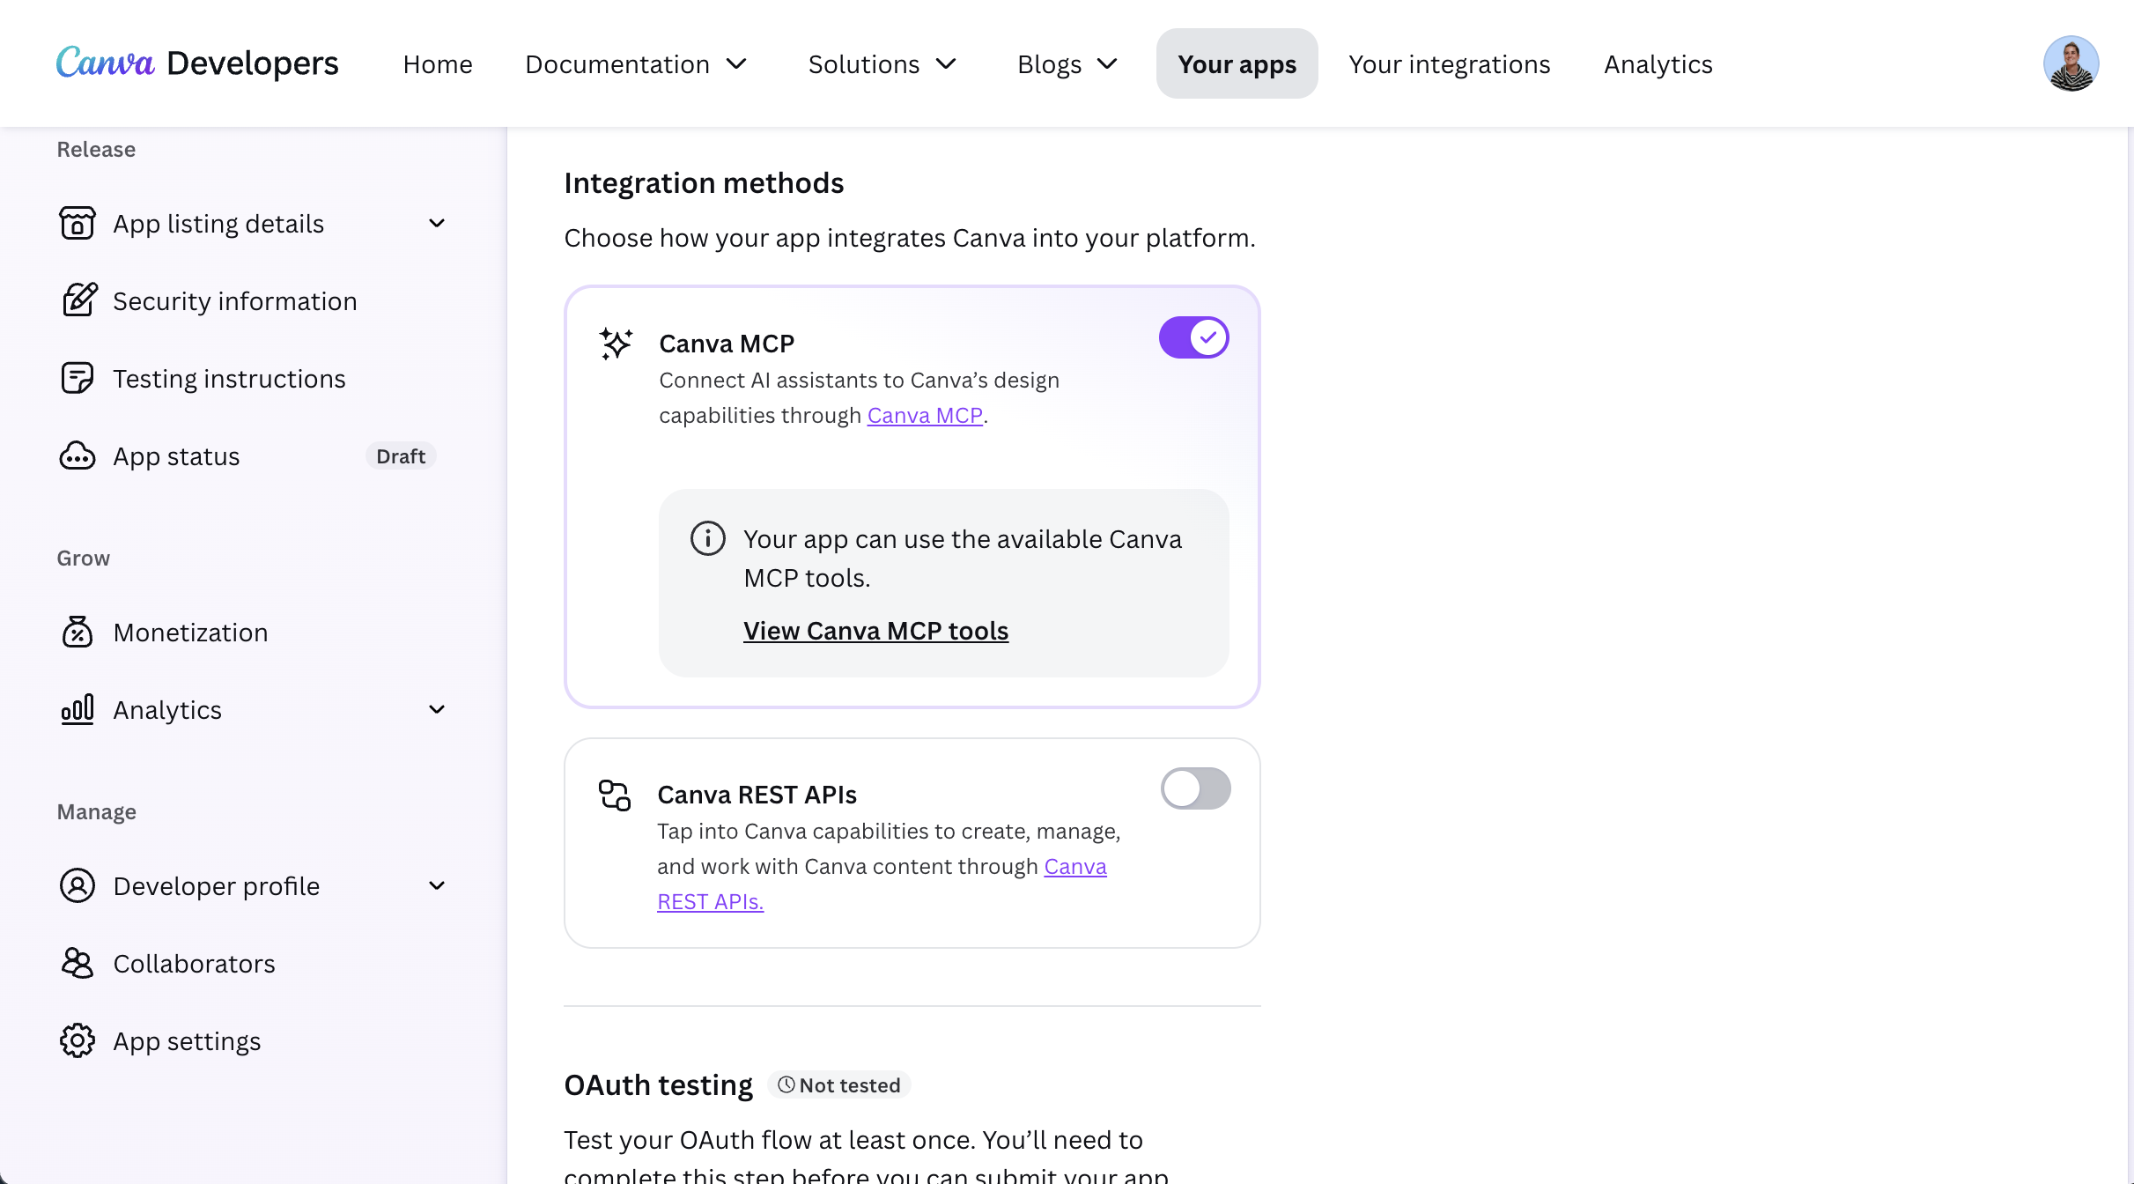Expand the Developer profile section chevron

(x=437, y=886)
